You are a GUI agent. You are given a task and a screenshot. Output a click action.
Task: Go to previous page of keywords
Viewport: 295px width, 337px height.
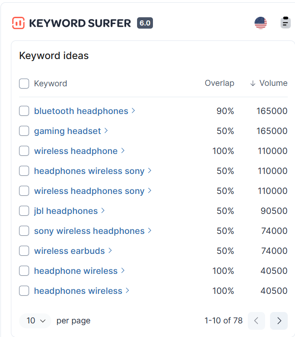[256, 321]
